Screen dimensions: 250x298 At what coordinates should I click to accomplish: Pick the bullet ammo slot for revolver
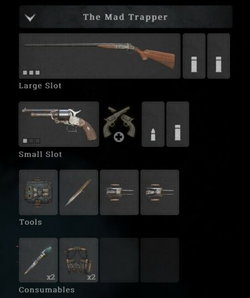153,124
